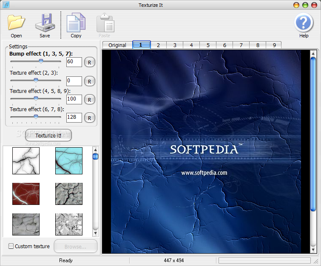Click the Ready status text

(x=66, y=260)
